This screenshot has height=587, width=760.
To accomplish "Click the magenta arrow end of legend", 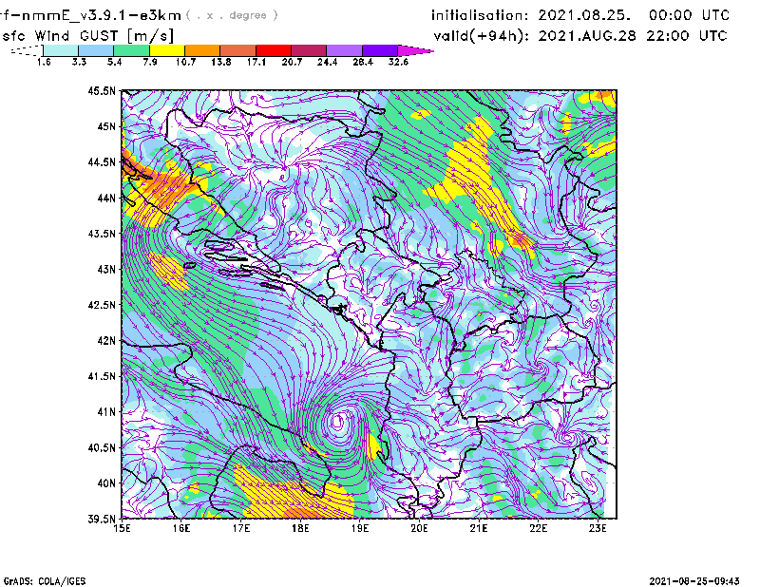I will (415, 50).
